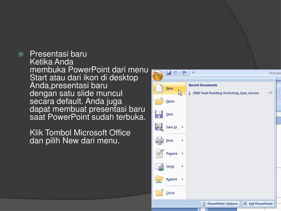The width and height of the screenshot is (281, 211).
Task: Expand the Save As submenu arrow
Action: [x=182, y=127]
